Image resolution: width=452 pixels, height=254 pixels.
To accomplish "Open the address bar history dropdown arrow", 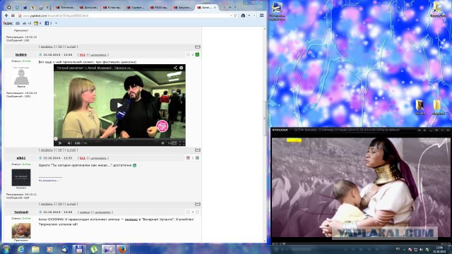I will pyautogui.click(x=231, y=16).
